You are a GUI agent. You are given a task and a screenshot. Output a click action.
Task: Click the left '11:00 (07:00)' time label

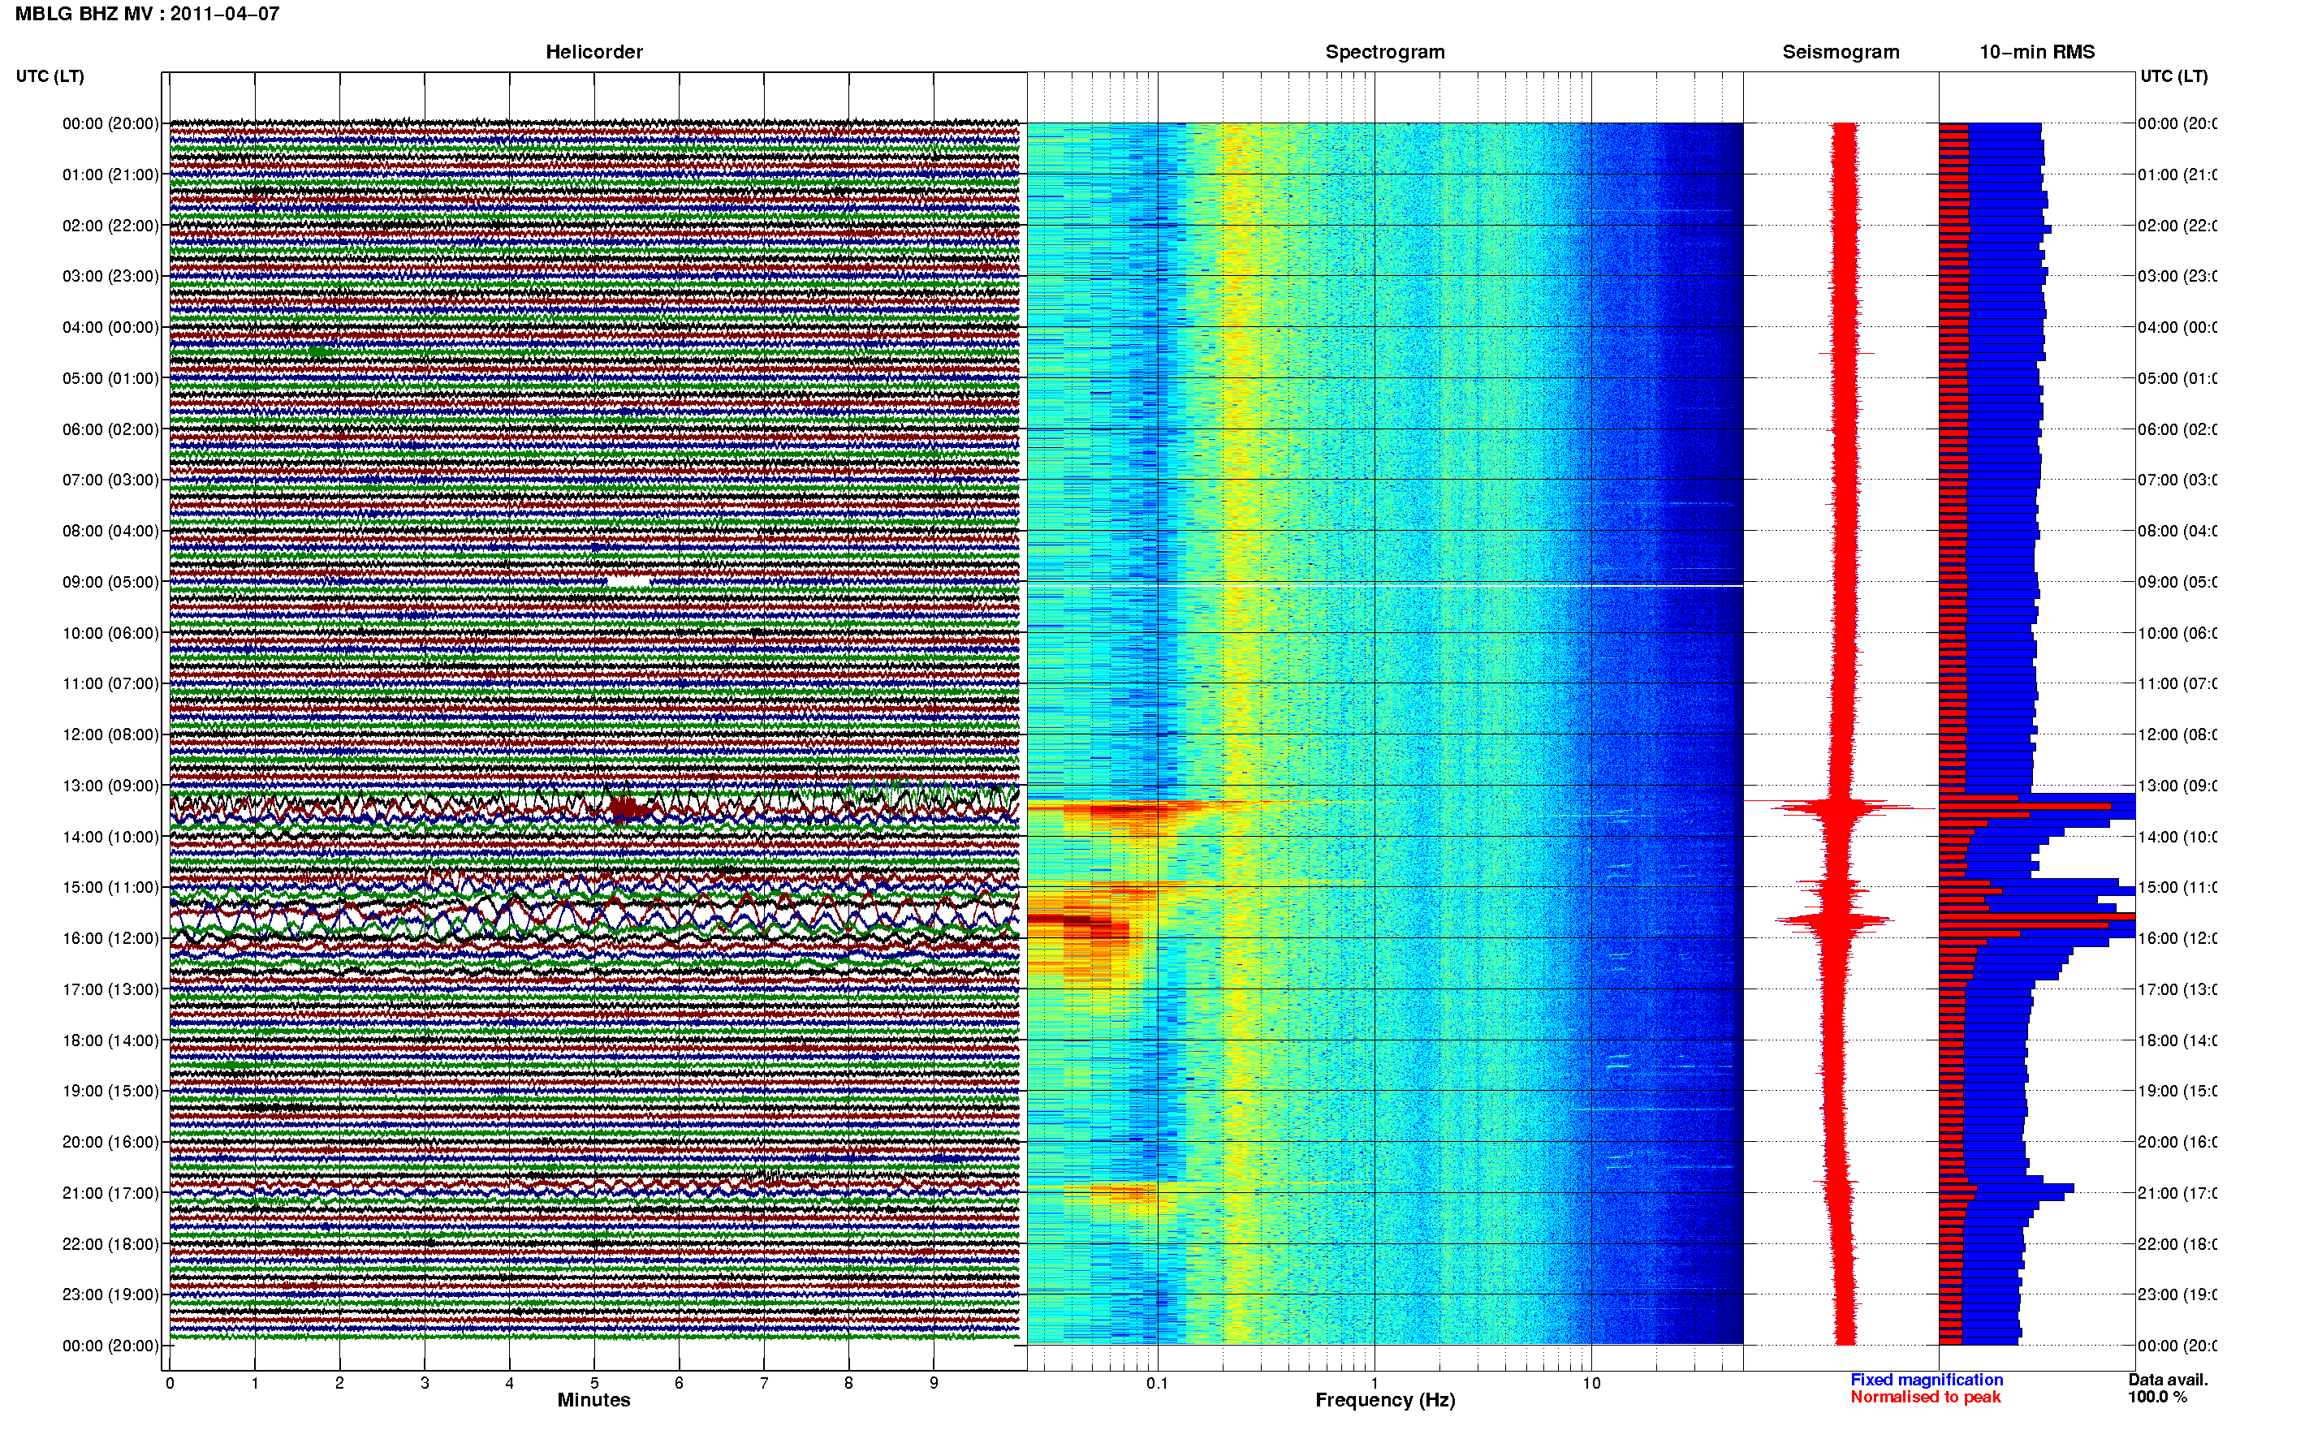point(110,683)
